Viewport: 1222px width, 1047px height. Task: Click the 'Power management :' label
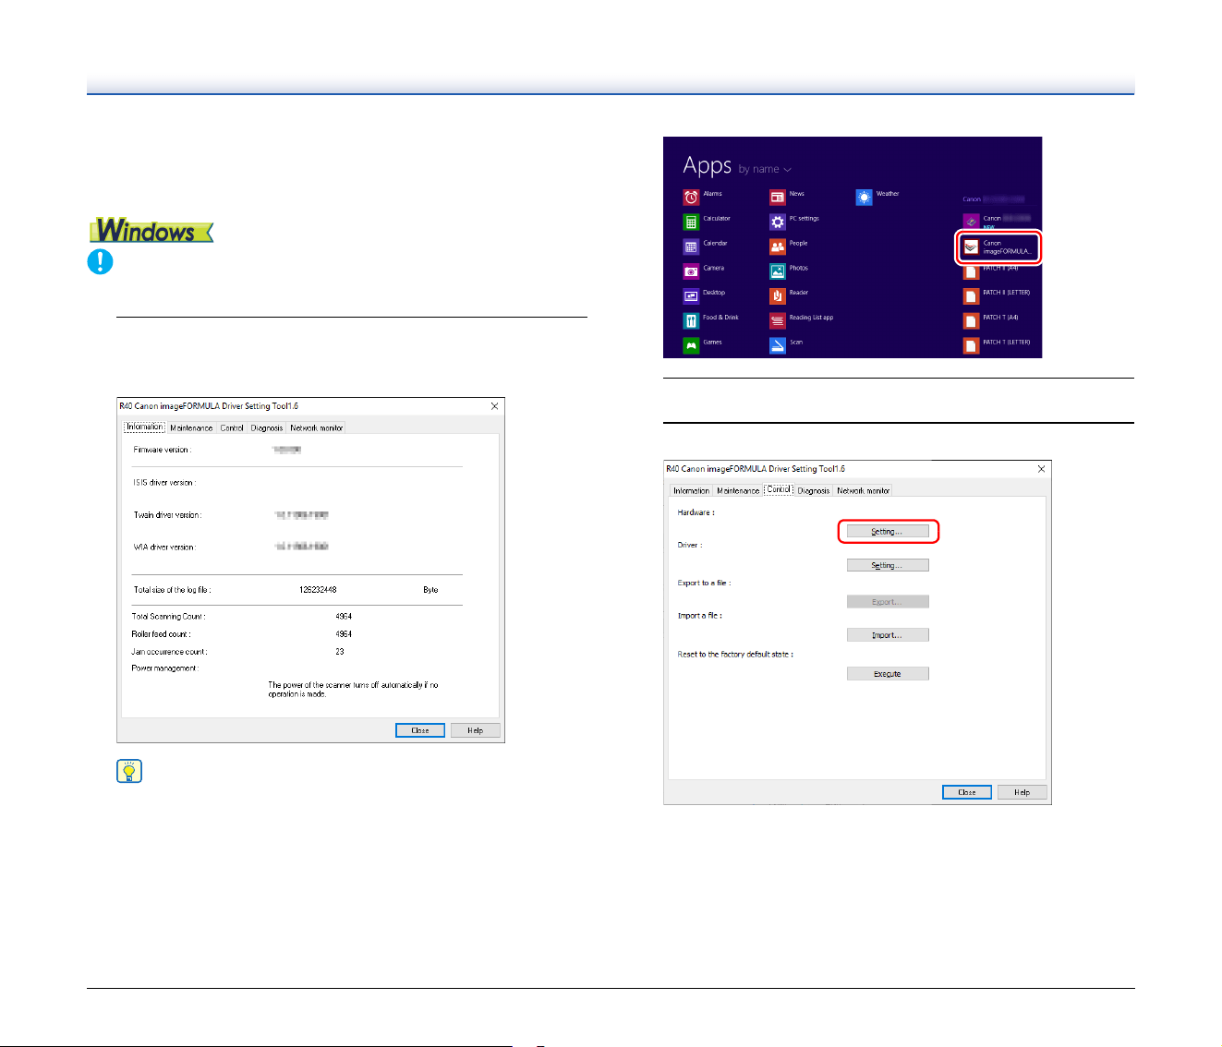pos(164,668)
